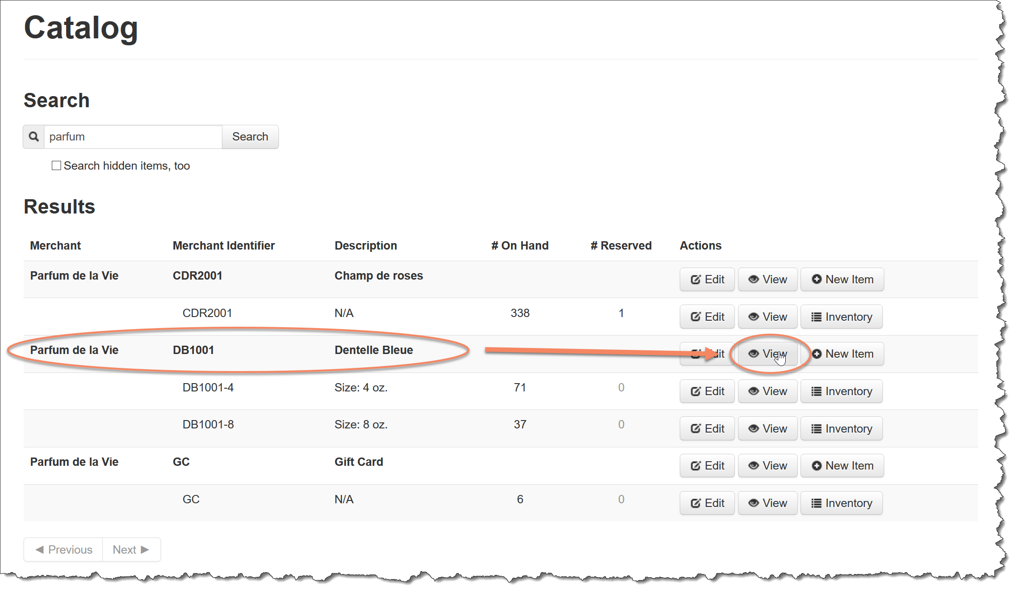Screen dimensions: 1016x592
Task: View the Dentelle Bleue DB1001 product
Action: point(768,354)
